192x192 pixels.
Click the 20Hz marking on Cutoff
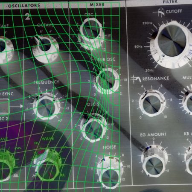[149, 70]
